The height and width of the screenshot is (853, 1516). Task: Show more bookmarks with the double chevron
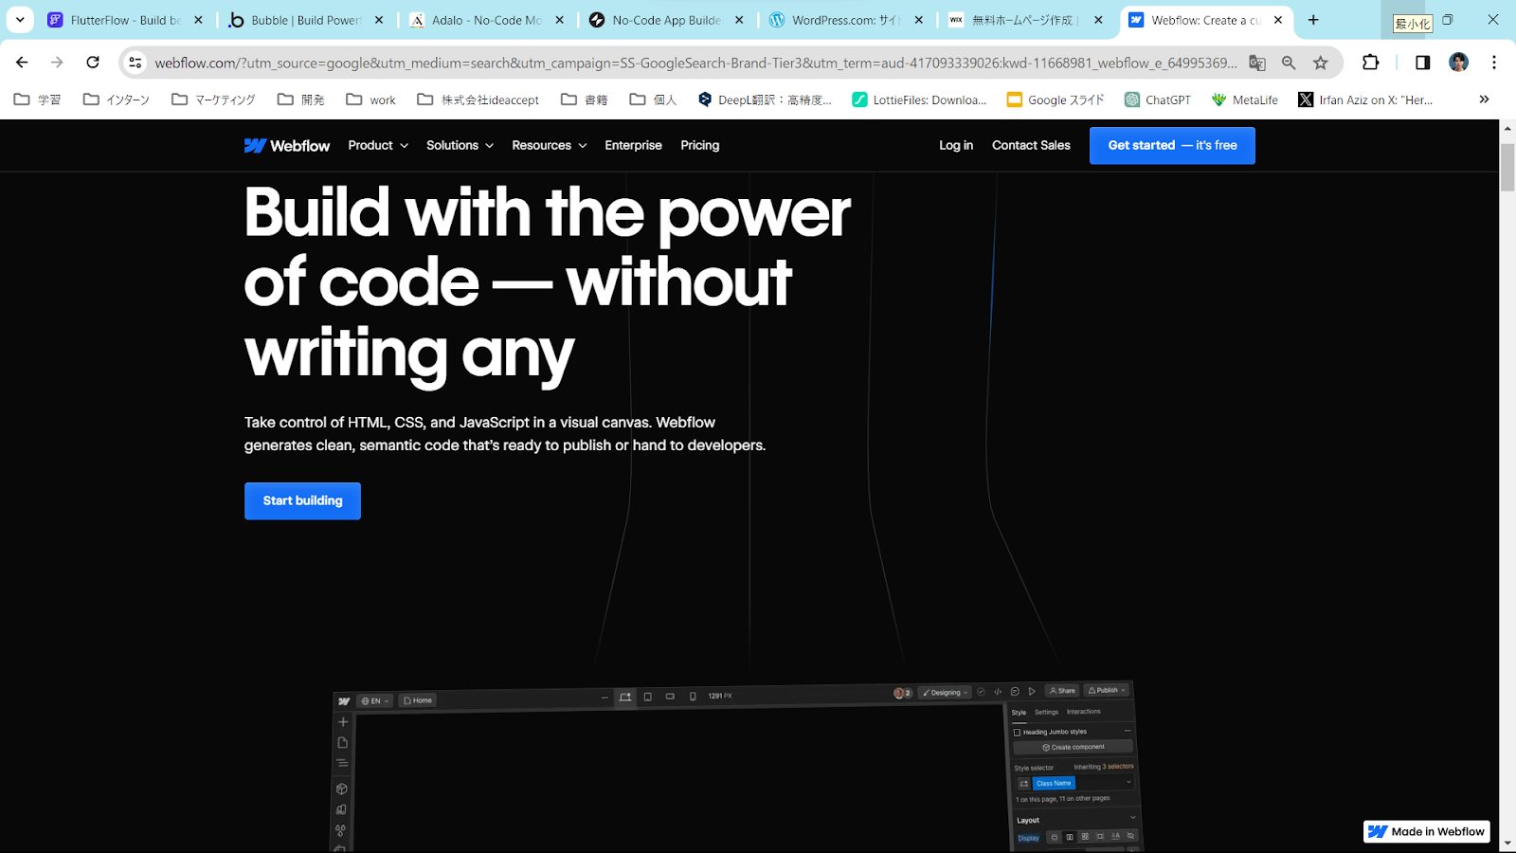[1484, 100]
